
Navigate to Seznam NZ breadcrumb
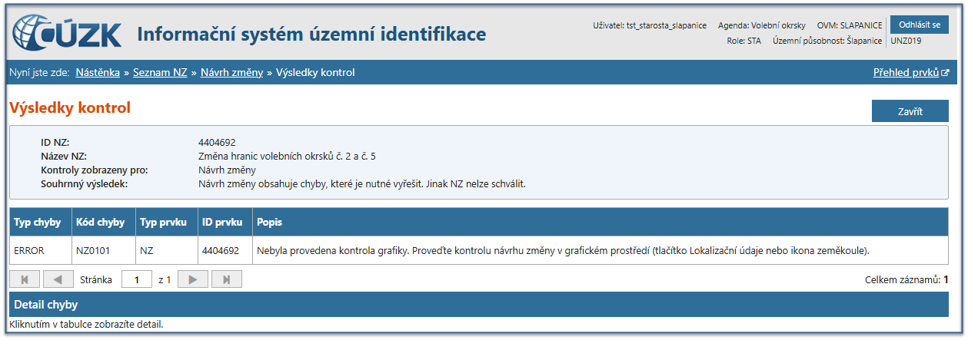tap(160, 73)
